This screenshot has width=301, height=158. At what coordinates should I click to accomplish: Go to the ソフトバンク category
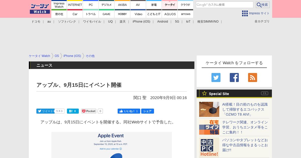pyautogui.click(x=67, y=22)
